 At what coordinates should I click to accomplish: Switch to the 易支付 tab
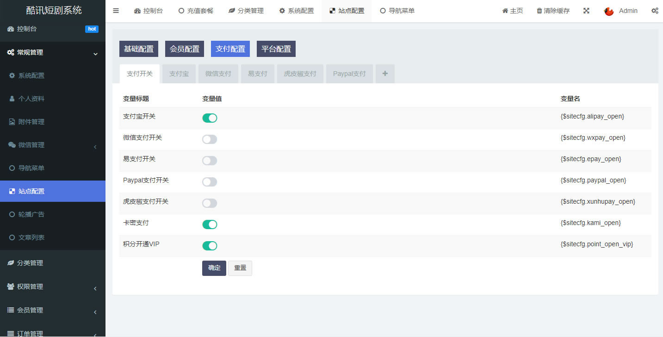[x=258, y=74]
